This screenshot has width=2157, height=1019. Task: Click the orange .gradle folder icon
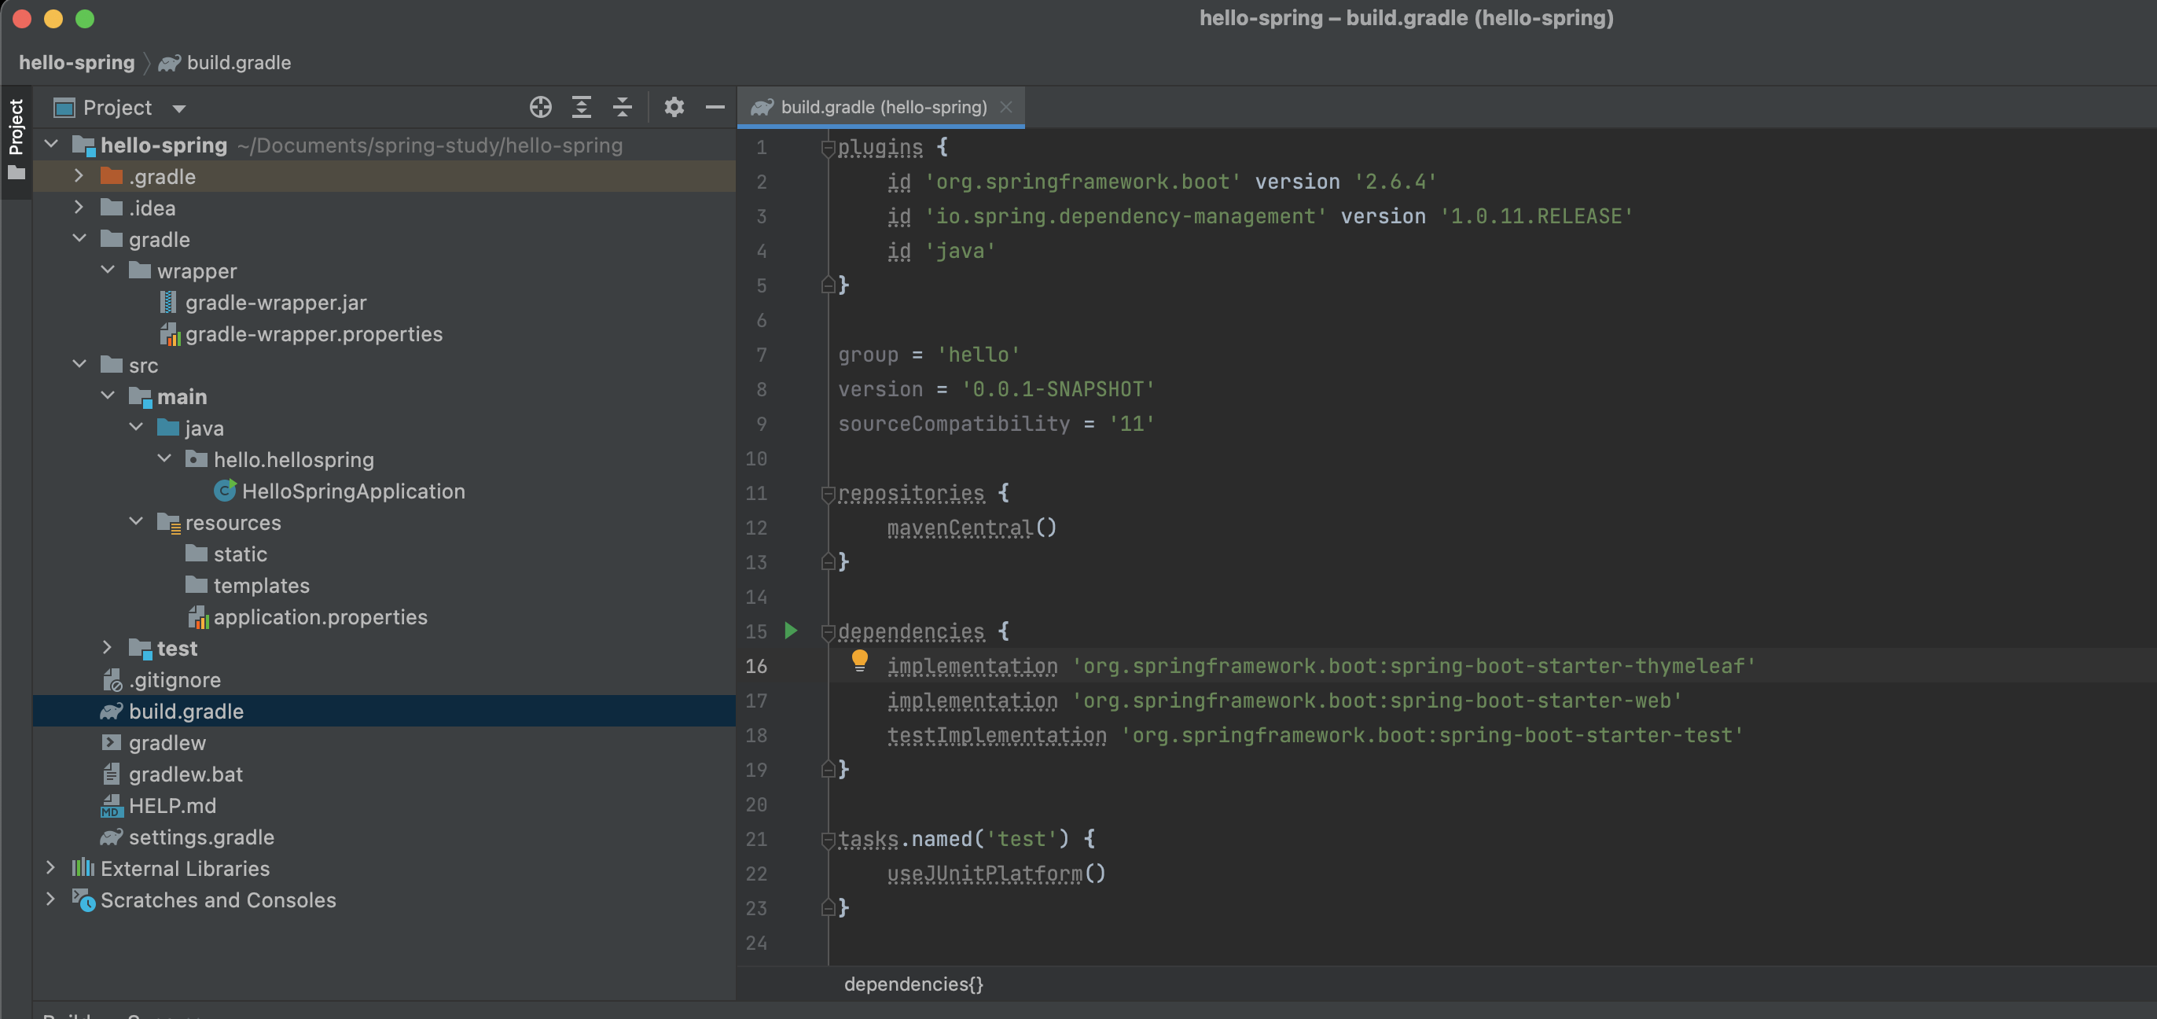click(112, 176)
